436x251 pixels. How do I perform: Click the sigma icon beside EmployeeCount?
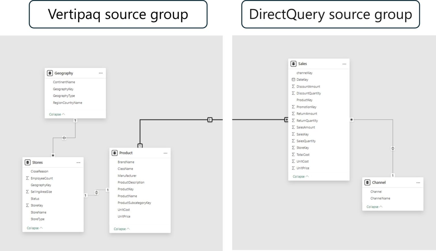pos(27,178)
